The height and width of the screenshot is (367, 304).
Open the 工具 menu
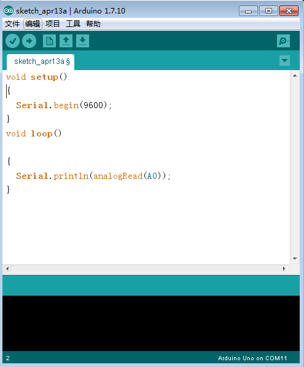pyautogui.click(x=73, y=24)
